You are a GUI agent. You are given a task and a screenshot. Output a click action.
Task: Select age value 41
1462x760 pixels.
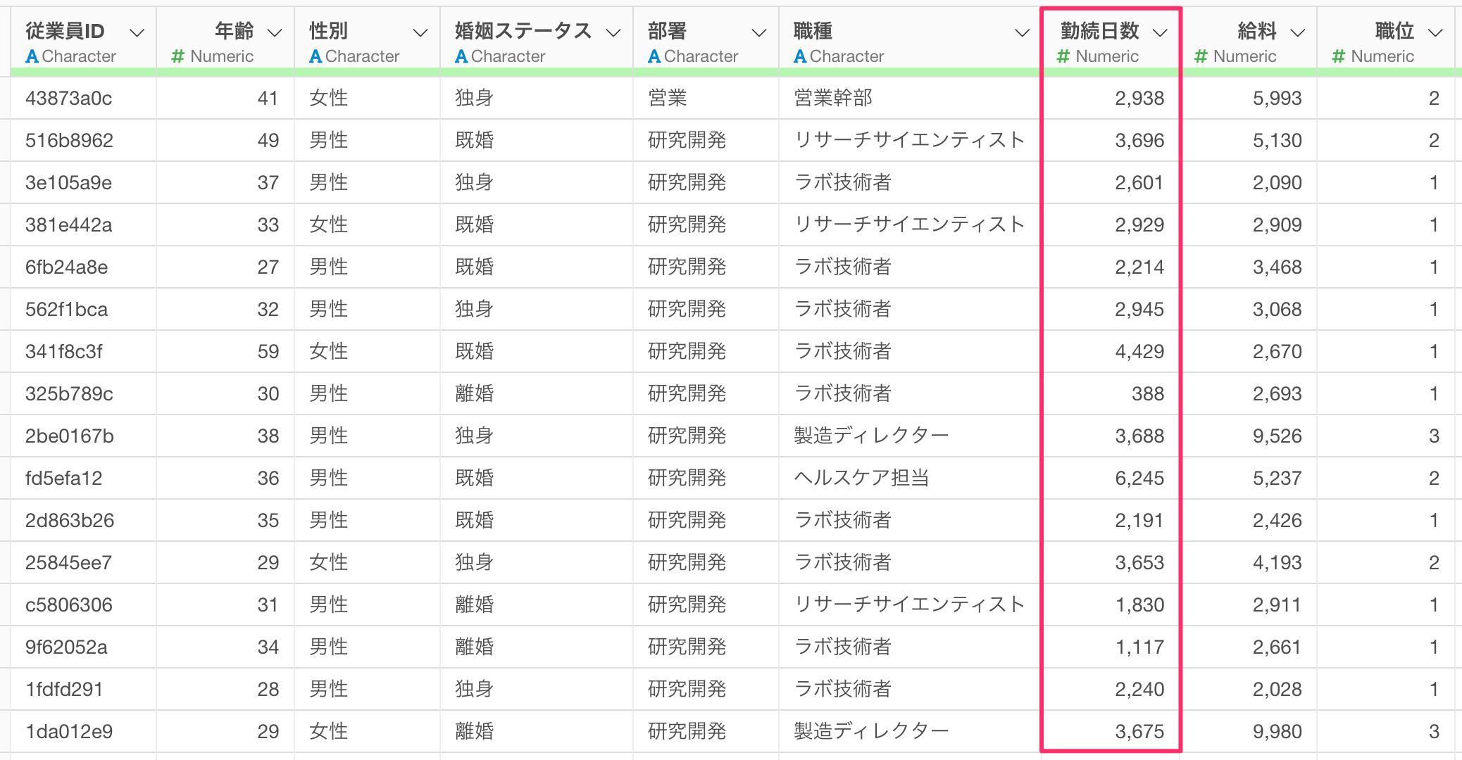coord(268,99)
